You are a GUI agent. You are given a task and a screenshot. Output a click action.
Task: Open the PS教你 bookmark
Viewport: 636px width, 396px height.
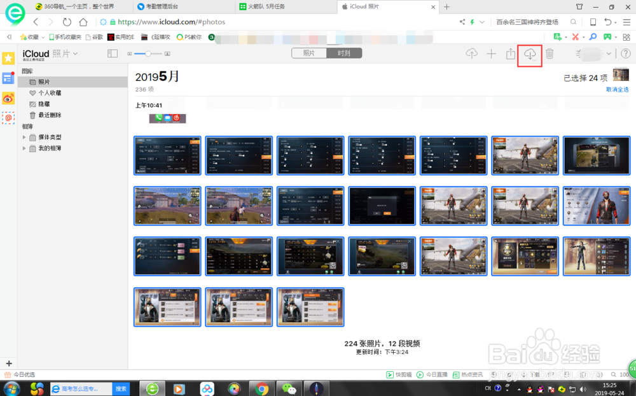pos(189,37)
